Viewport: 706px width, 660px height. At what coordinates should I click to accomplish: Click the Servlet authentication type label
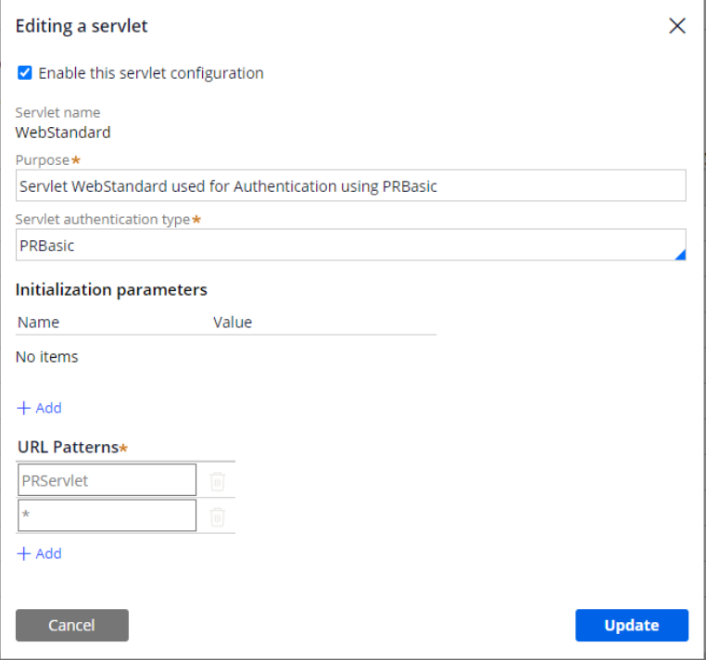tap(102, 220)
